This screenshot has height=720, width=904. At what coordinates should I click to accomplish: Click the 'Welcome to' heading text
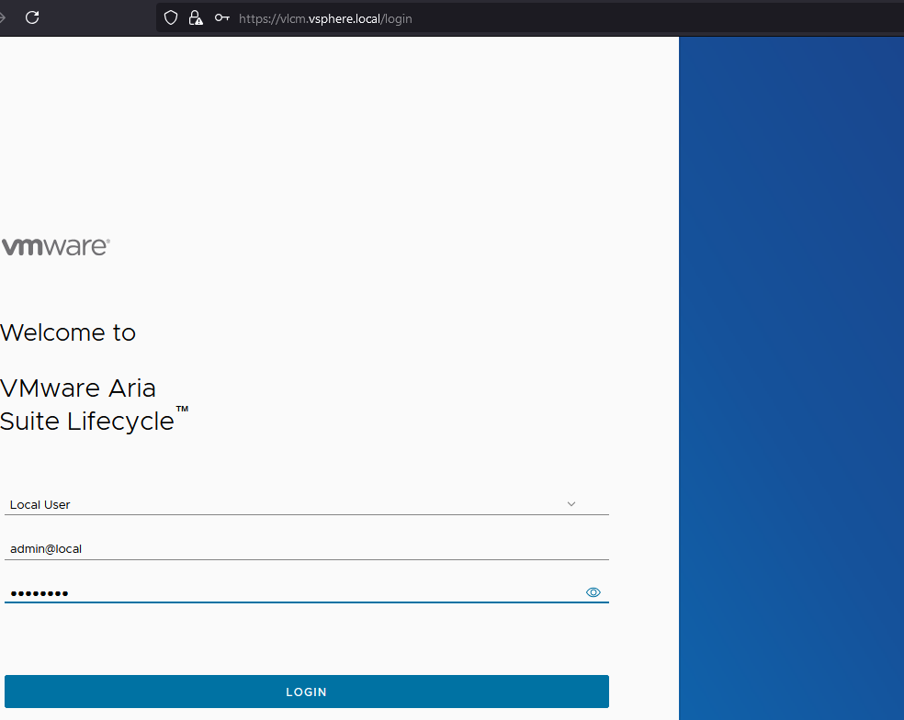click(x=68, y=332)
